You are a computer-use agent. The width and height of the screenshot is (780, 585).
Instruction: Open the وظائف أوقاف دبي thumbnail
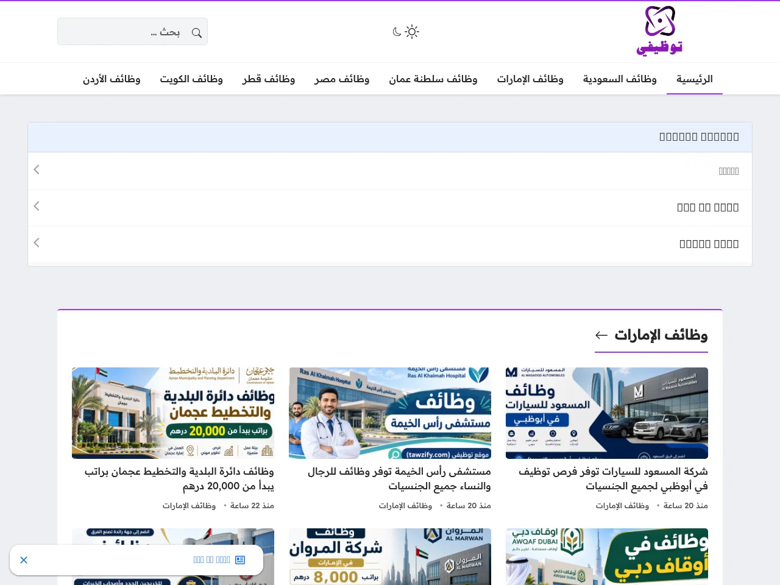(x=607, y=556)
